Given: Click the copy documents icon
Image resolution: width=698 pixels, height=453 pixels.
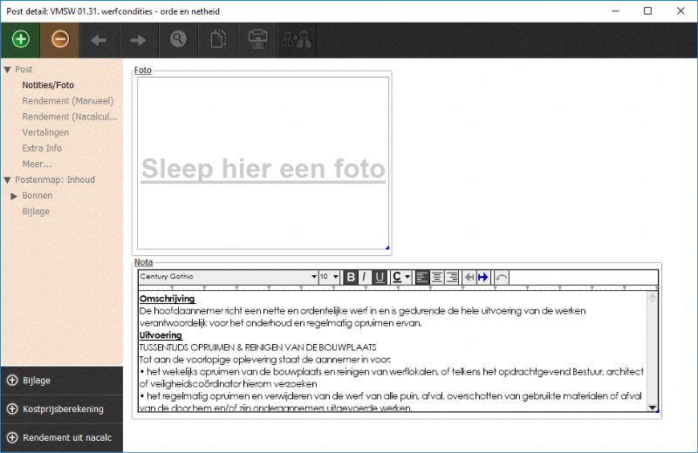Looking at the screenshot, I should click(217, 40).
